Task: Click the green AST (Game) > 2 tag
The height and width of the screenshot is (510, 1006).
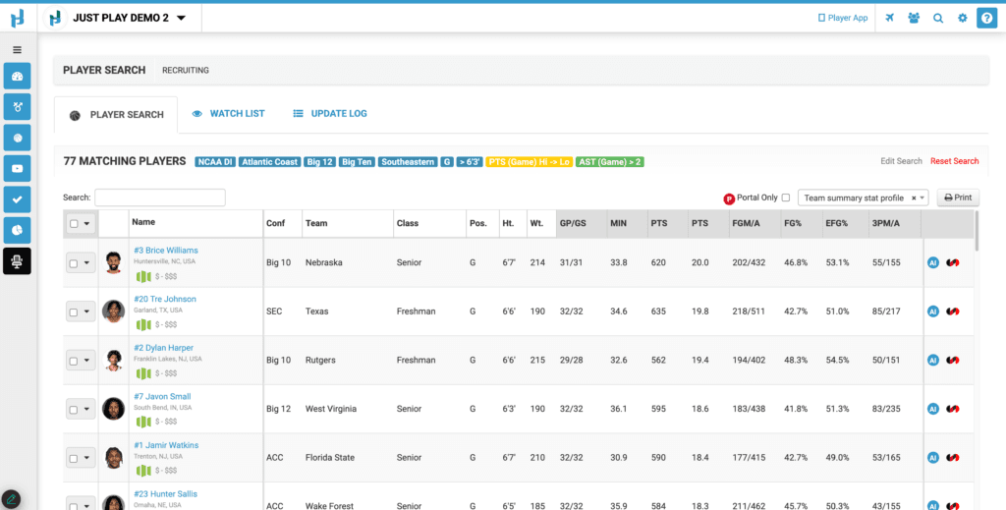Action: coord(609,162)
